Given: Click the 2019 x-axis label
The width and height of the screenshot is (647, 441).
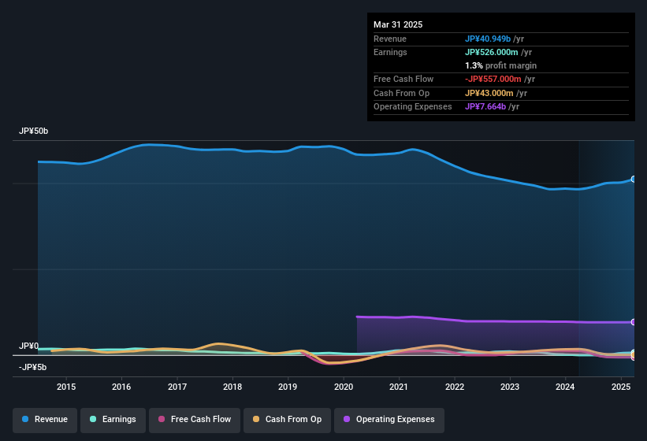Looking at the screenshot, I should point(288,387).
